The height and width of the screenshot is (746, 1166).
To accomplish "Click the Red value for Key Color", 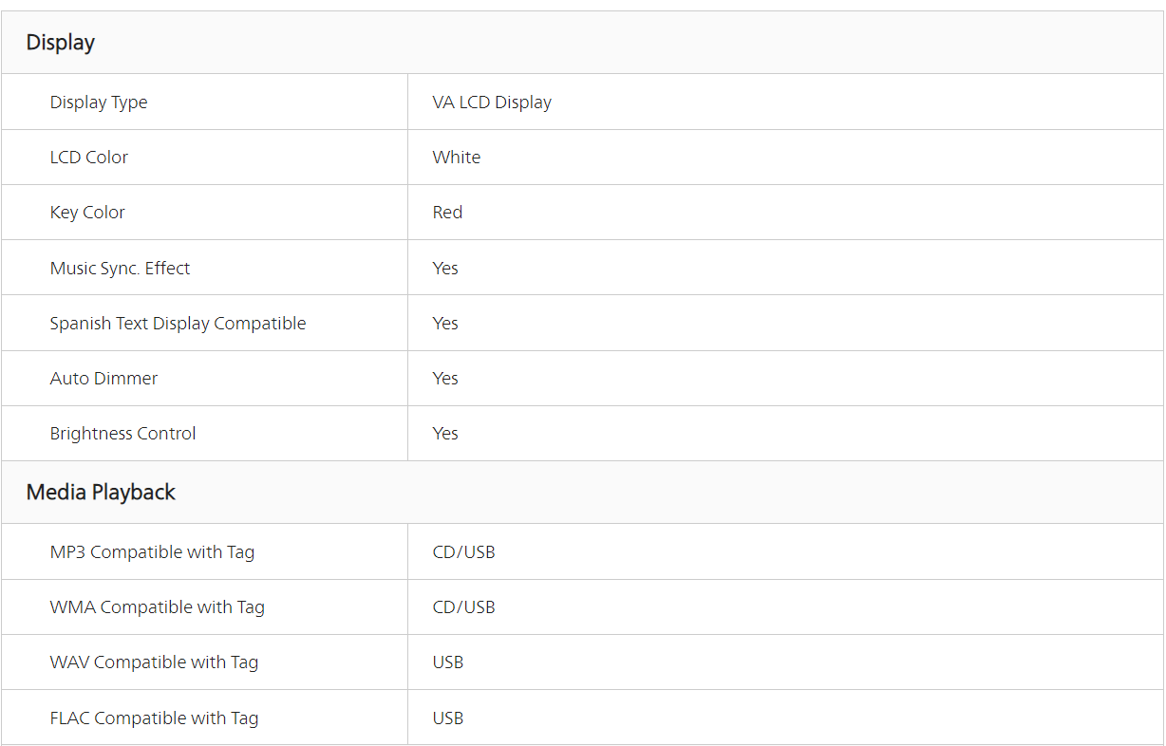I will click(447, 213).
